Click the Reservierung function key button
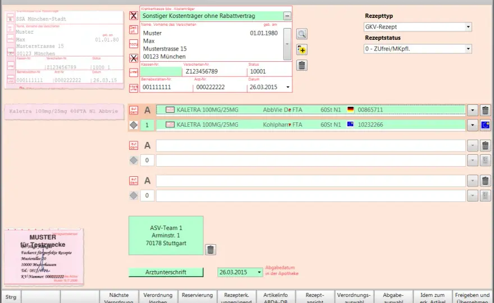The height and width of the screenshot is (303, 494). click(197, 297)
